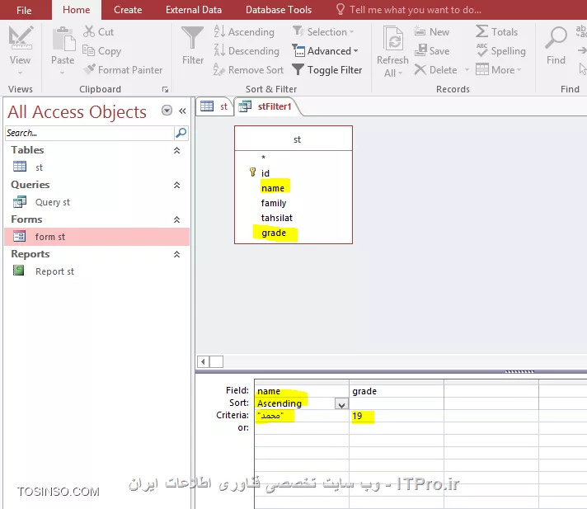Click the Copy icon

pyautogui.click(x=88, y=50)
